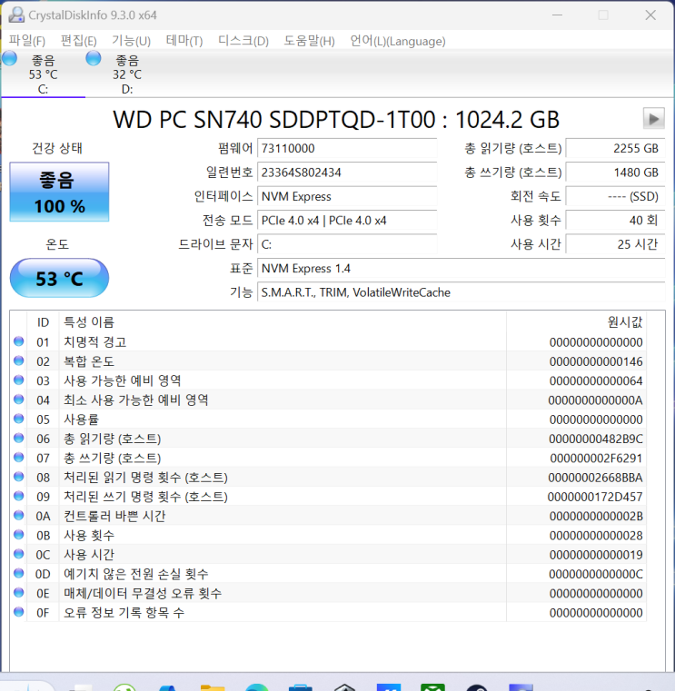Viewport: 675px width, 691px height.
Task: Click the 사용 횟수 value 40 회
Action: click(x=615, y=221)
